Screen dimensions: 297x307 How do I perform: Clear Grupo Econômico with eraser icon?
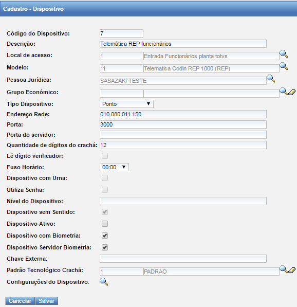(292, 92)
